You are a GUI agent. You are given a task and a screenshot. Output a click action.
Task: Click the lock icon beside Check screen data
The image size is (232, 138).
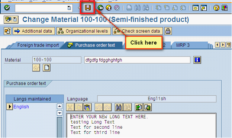pyautogui.click(x=168, y=31)
